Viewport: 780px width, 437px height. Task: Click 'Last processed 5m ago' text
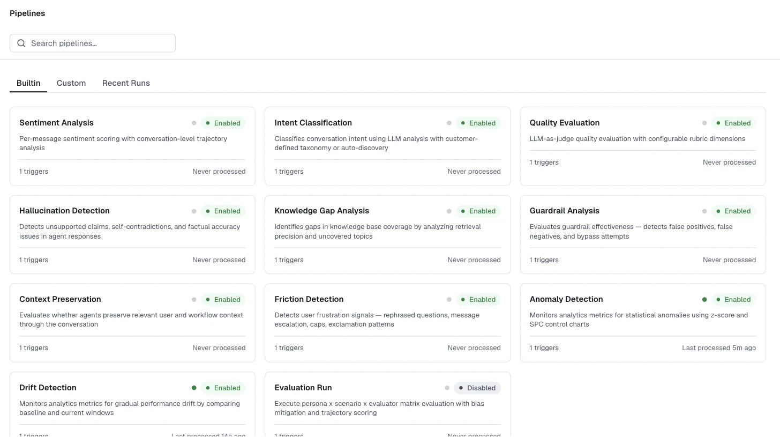[x=719, y=348]
